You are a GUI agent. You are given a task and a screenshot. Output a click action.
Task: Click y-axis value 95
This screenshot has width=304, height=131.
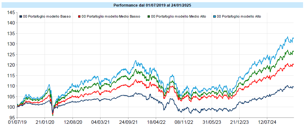pyautogui.click(x=13, y=117)
